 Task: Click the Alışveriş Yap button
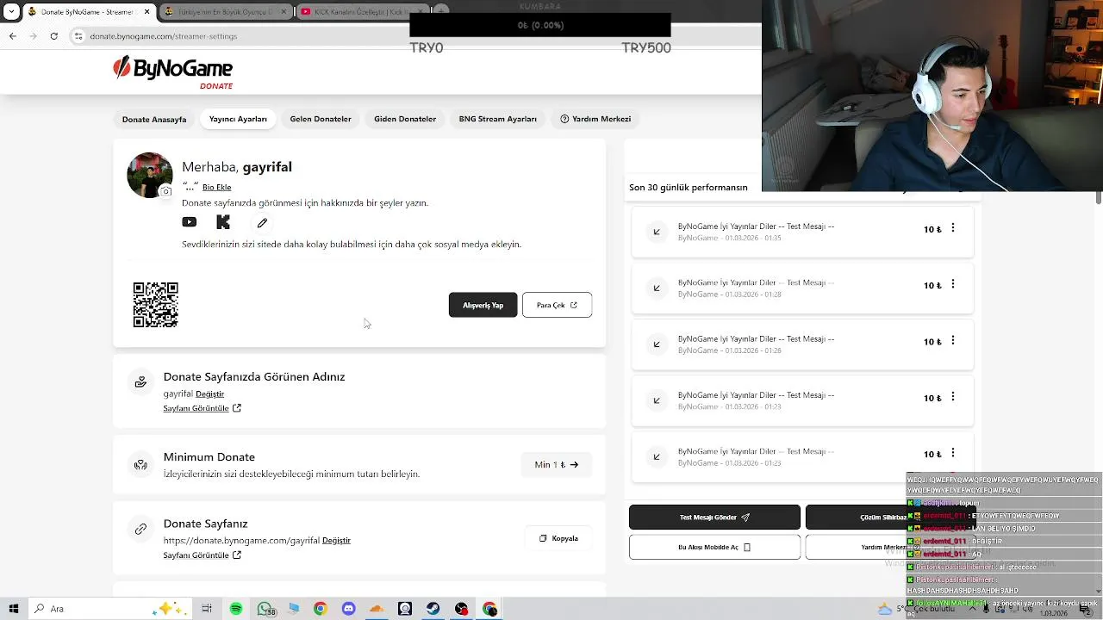point(483,305)
